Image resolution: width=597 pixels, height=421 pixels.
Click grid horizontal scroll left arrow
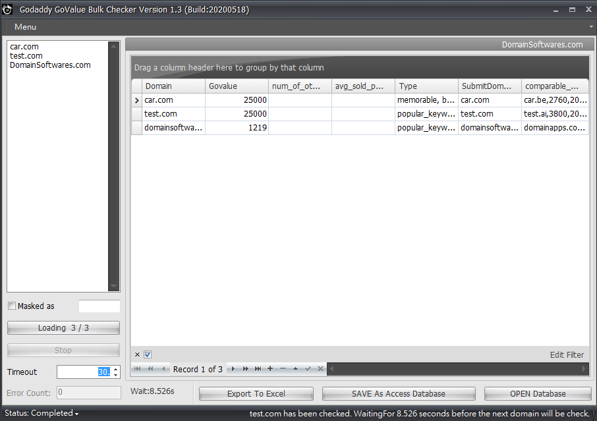pos(331,368)
